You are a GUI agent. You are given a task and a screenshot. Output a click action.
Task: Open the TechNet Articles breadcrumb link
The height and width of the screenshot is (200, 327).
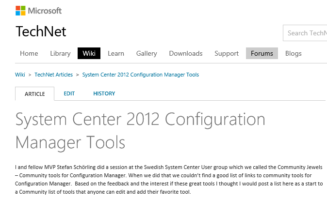click(x=53, y=75)
